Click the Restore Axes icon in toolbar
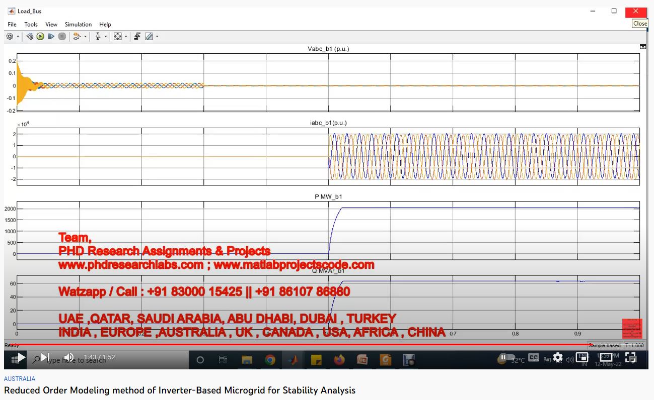Viewport: 654px width, 400px height. click(x=137, y=37)
